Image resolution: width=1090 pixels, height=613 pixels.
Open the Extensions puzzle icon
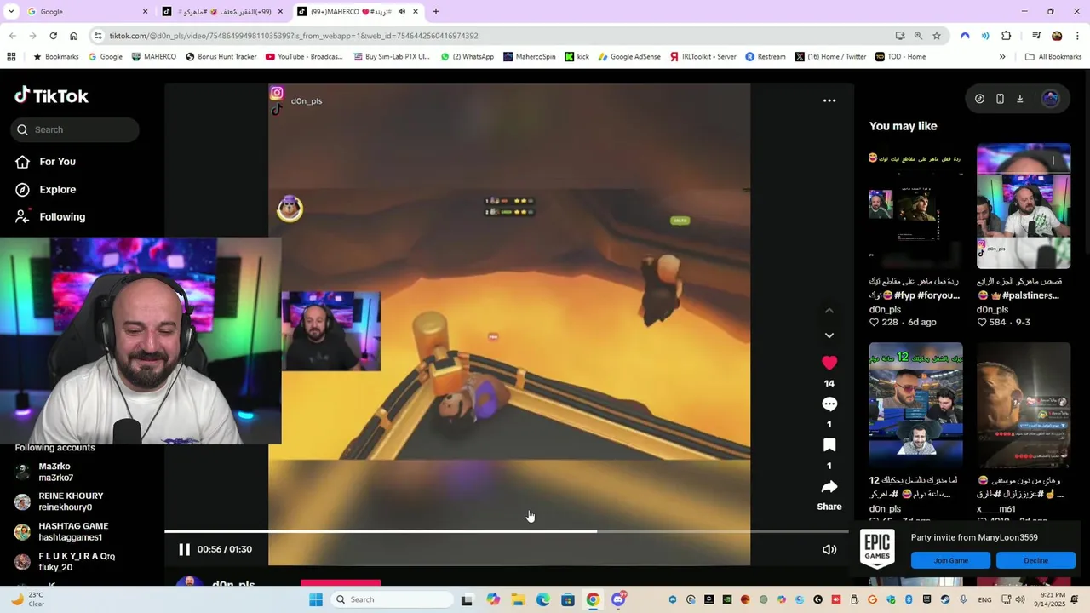(x=1007, y=36)
